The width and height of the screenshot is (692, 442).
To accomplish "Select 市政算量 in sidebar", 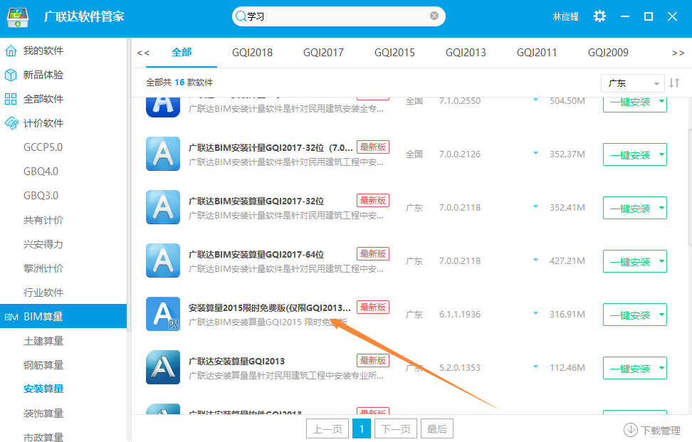I will [43, 437].
